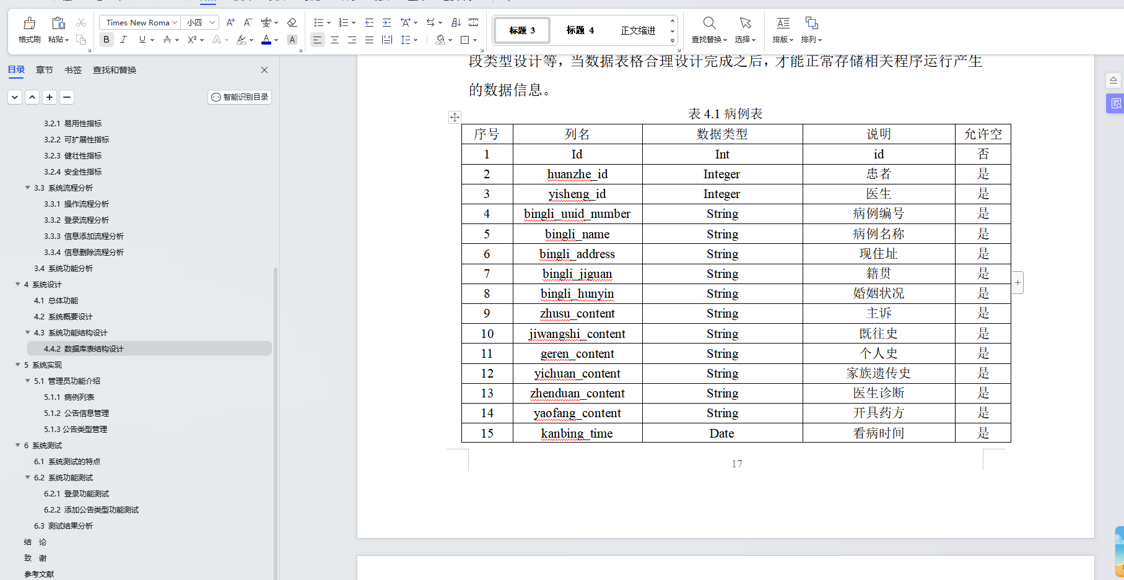The height and width of the screenshot is (580, 1124).
Task: Click the Format Painter (格式刷) icon
Action: pos(29,24)
